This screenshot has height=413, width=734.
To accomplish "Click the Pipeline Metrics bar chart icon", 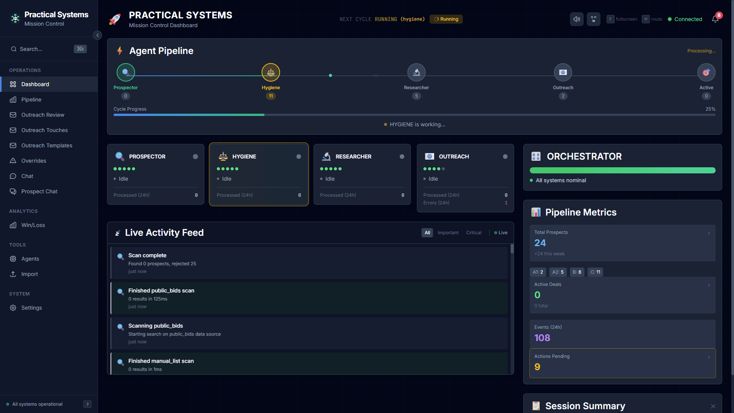I will (536, 212).
